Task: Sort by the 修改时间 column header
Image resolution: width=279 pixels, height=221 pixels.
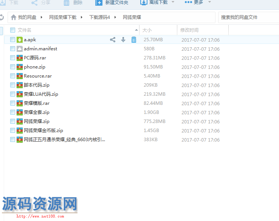Action: [189, 30]
